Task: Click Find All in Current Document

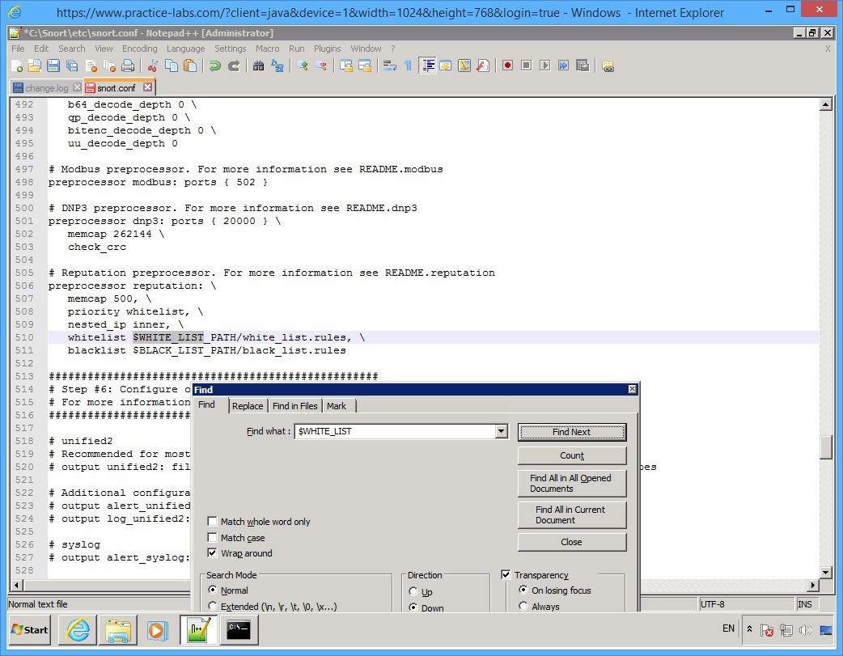Action: pos(572,515)
